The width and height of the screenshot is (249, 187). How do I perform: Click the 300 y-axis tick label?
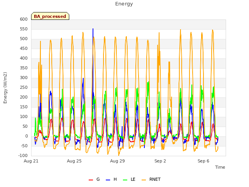(24, 78)
